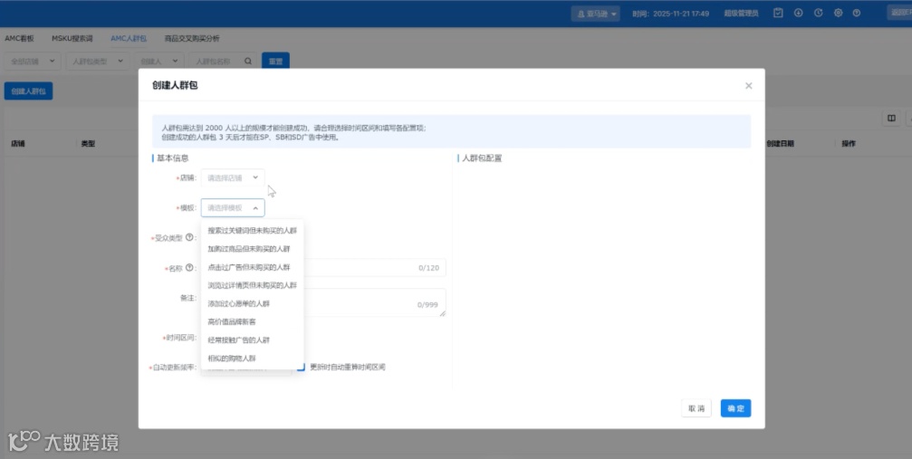
Task: Open the settings gear icon
Action: pyautogui.click(x=838, y=13)
